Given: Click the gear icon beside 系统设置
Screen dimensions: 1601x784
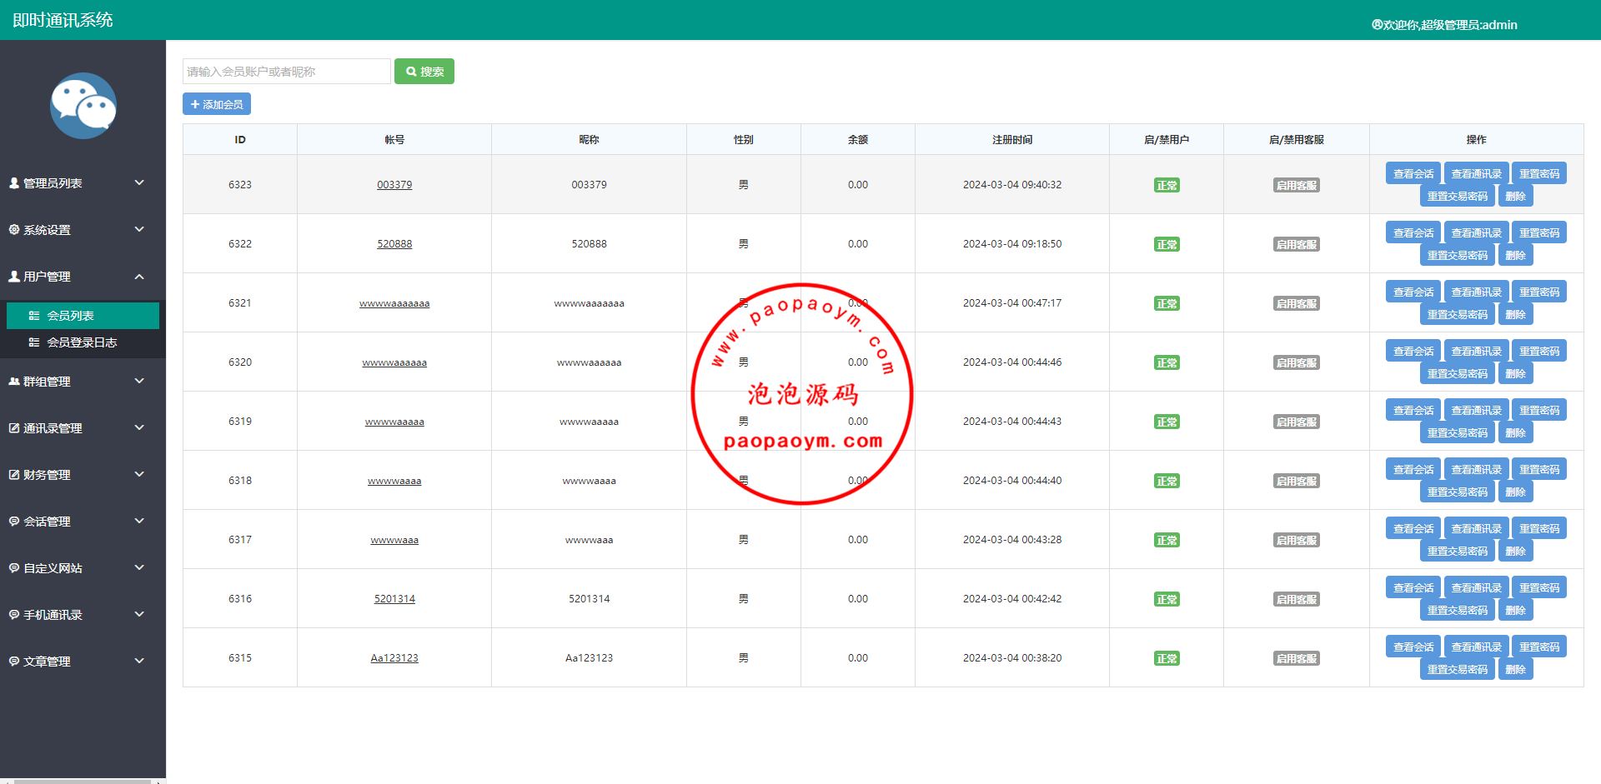Looking at the screenshot, I should 14,229.
